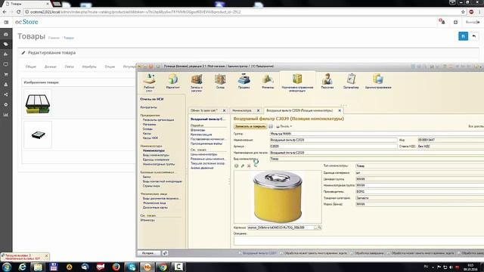The width and height of the screenshot is (484, 272).
Task: Click second small filter thumbnail in ocStore
Action: click(x=38, y=134)
